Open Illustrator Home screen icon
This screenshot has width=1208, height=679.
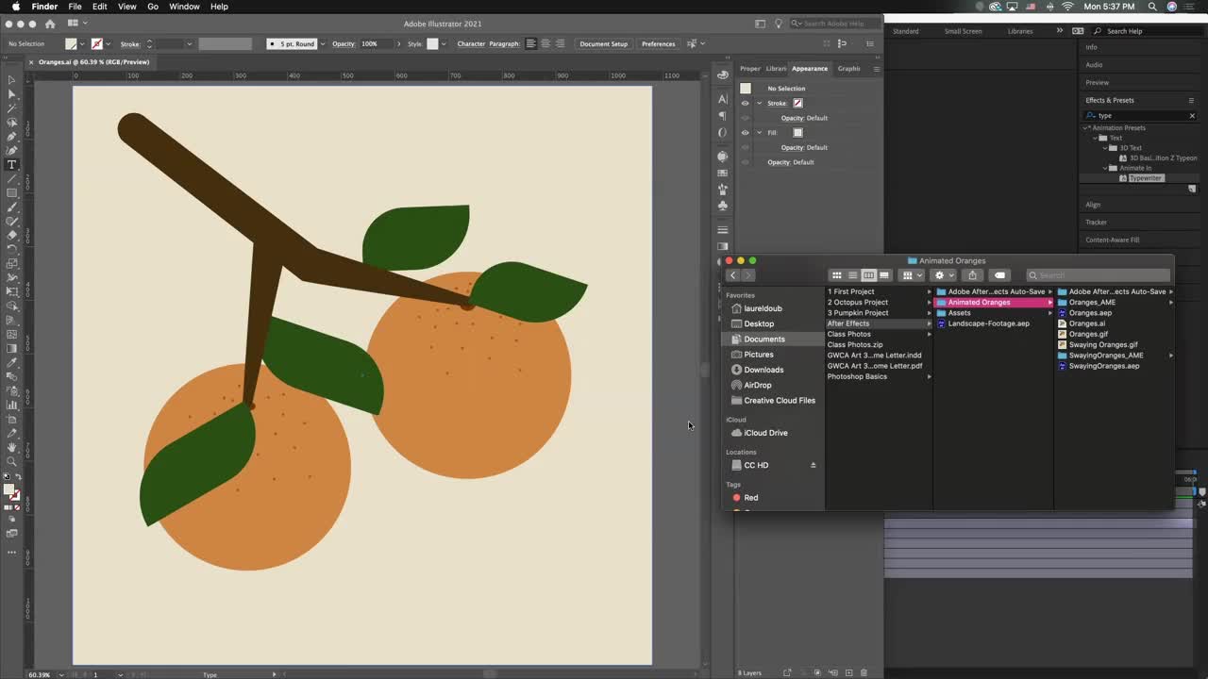pos(50,24)
